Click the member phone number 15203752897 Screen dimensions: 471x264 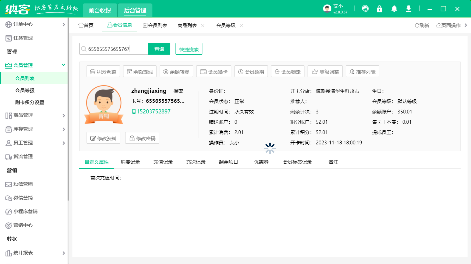coord(153,112)
